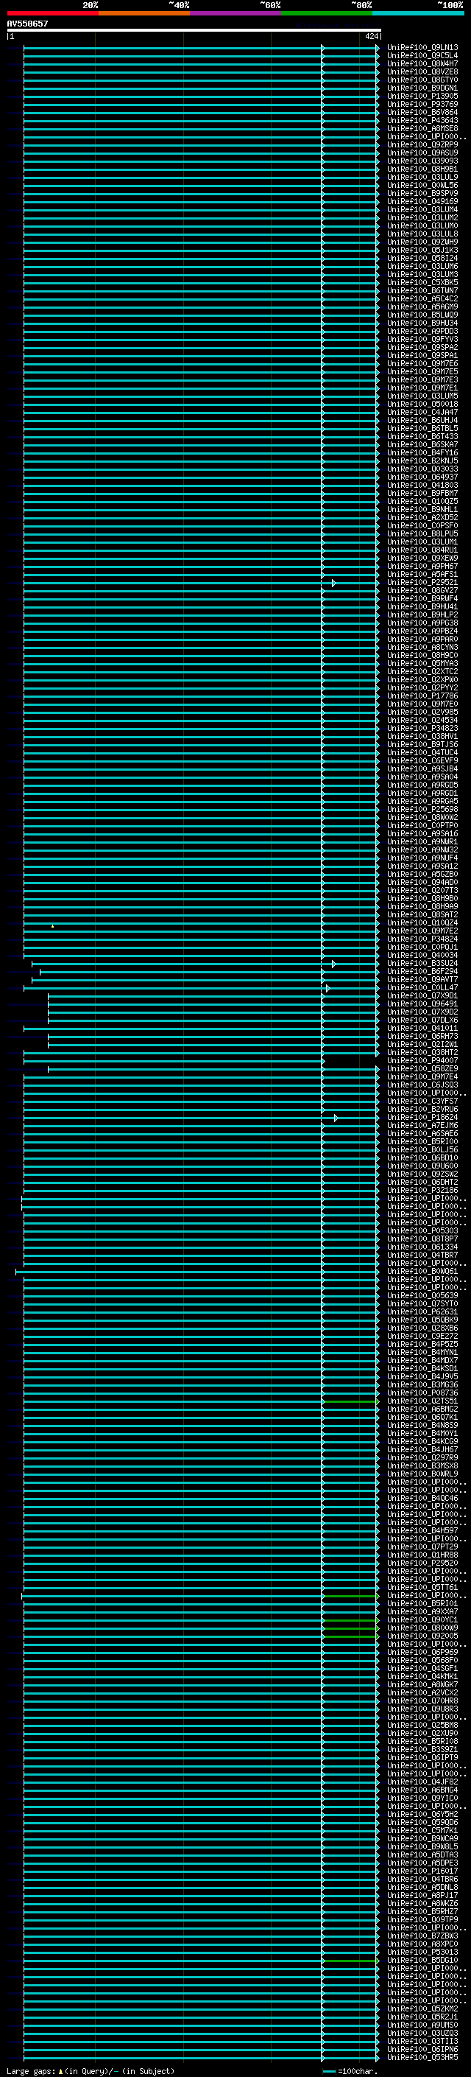Click the cyan ~100% legend segment
Image resolution: width=471 pixels, height=2077 pixels.
[x=419, y=13]
